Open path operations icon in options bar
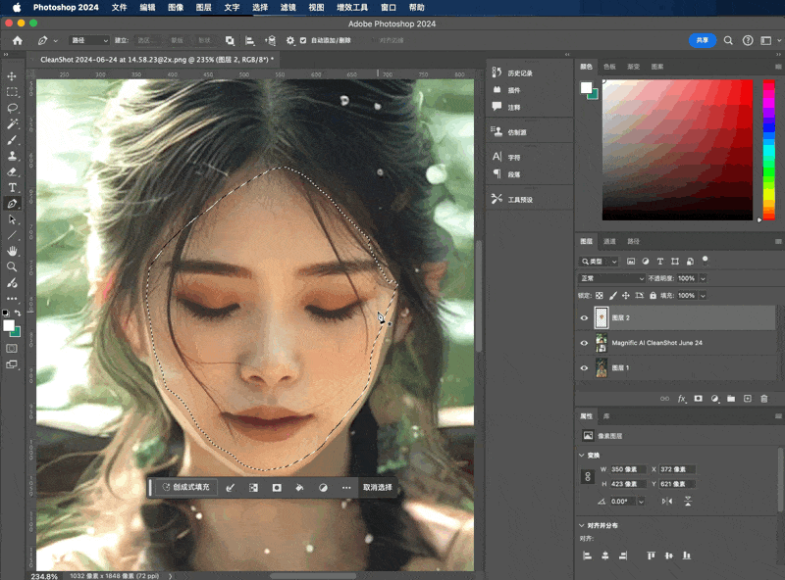 (x=230, y=40)
